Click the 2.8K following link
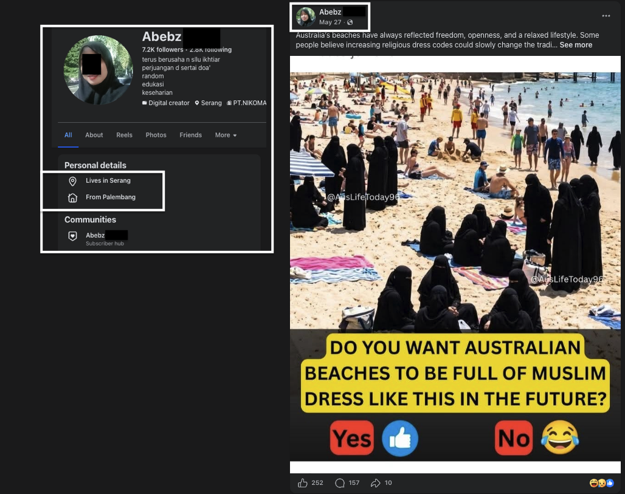The width and height of the screenshot is (625, 494). pos(210,49)
